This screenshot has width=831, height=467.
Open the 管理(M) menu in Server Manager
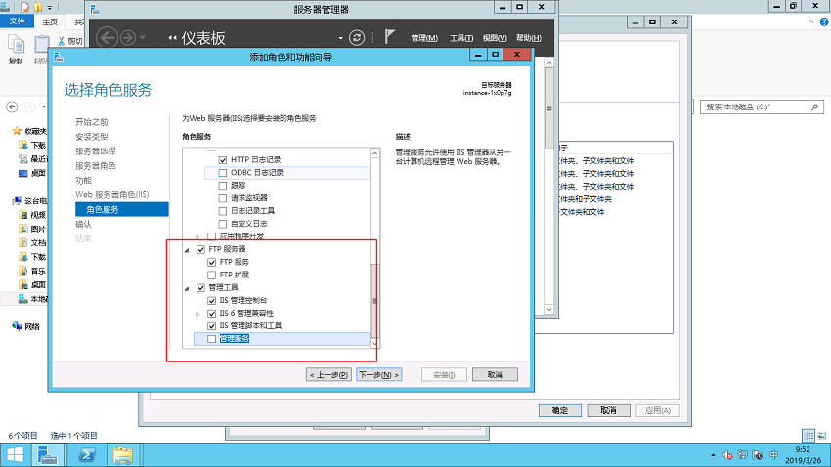tap(424, 38)
